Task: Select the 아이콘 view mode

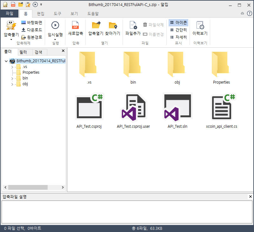Action: coord(178,23)
